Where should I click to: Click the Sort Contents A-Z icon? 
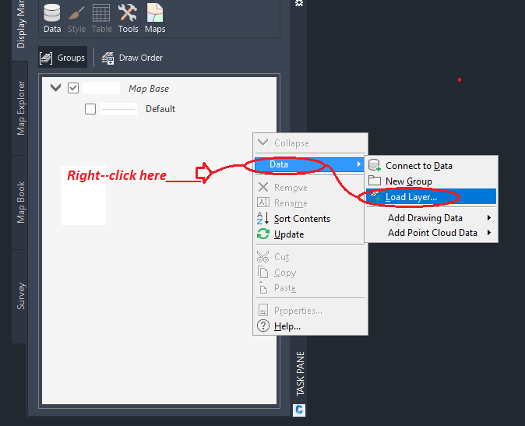tap(262, 218)
